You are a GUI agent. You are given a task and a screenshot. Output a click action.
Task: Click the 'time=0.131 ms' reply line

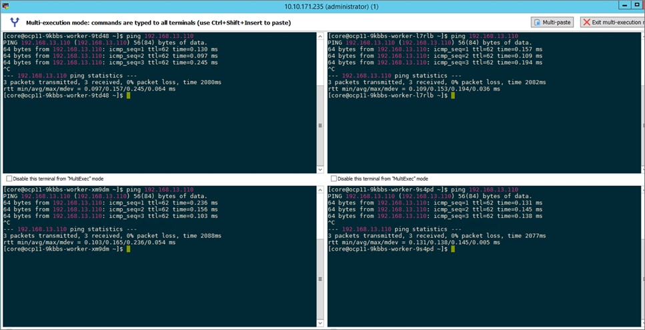435,203
